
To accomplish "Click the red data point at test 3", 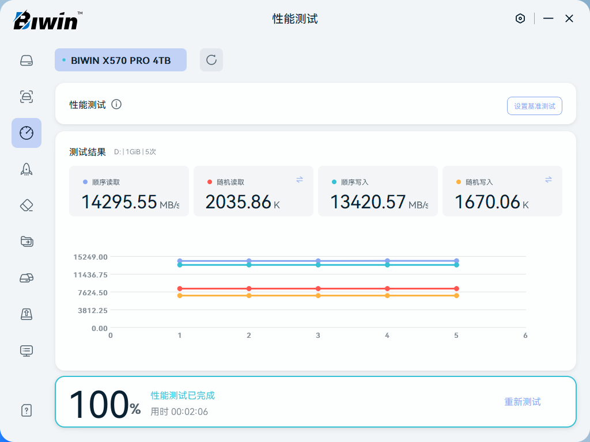I will (x=318, y=288).
